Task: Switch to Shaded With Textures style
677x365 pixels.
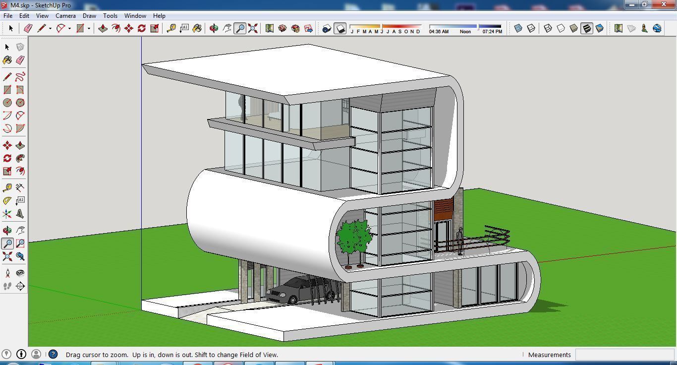Action: 587,28
